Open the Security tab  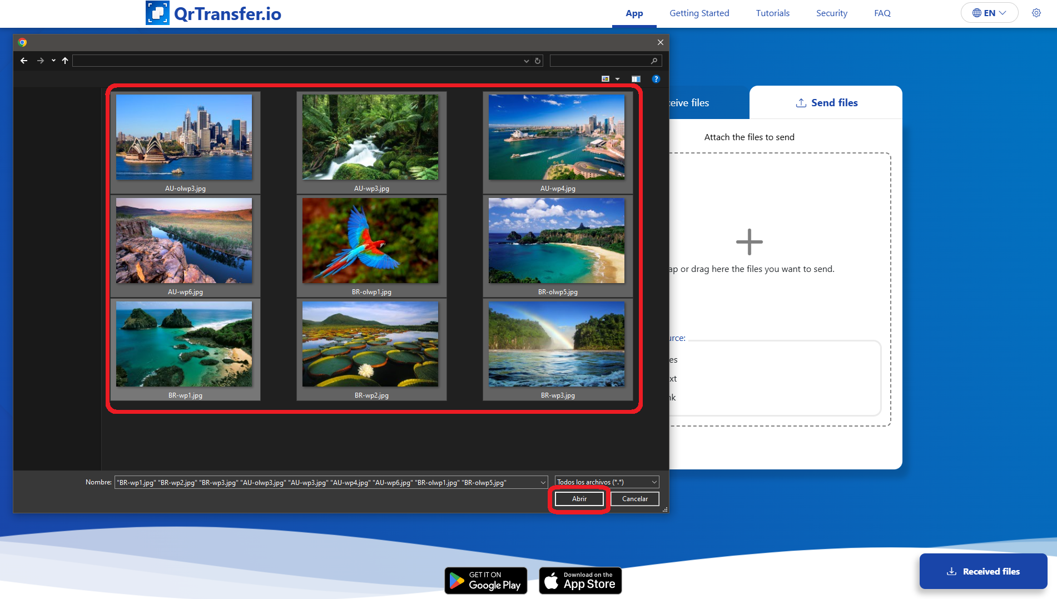pos(832,13)
